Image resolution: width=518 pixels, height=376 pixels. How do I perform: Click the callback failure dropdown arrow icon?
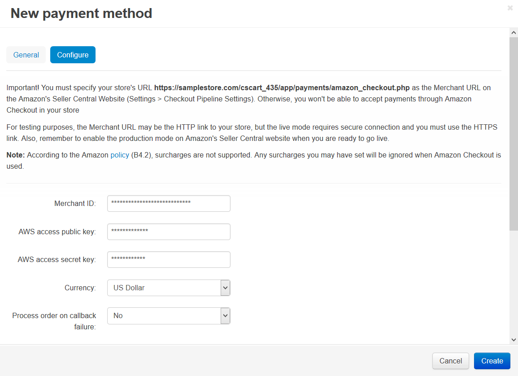point(226,315)
